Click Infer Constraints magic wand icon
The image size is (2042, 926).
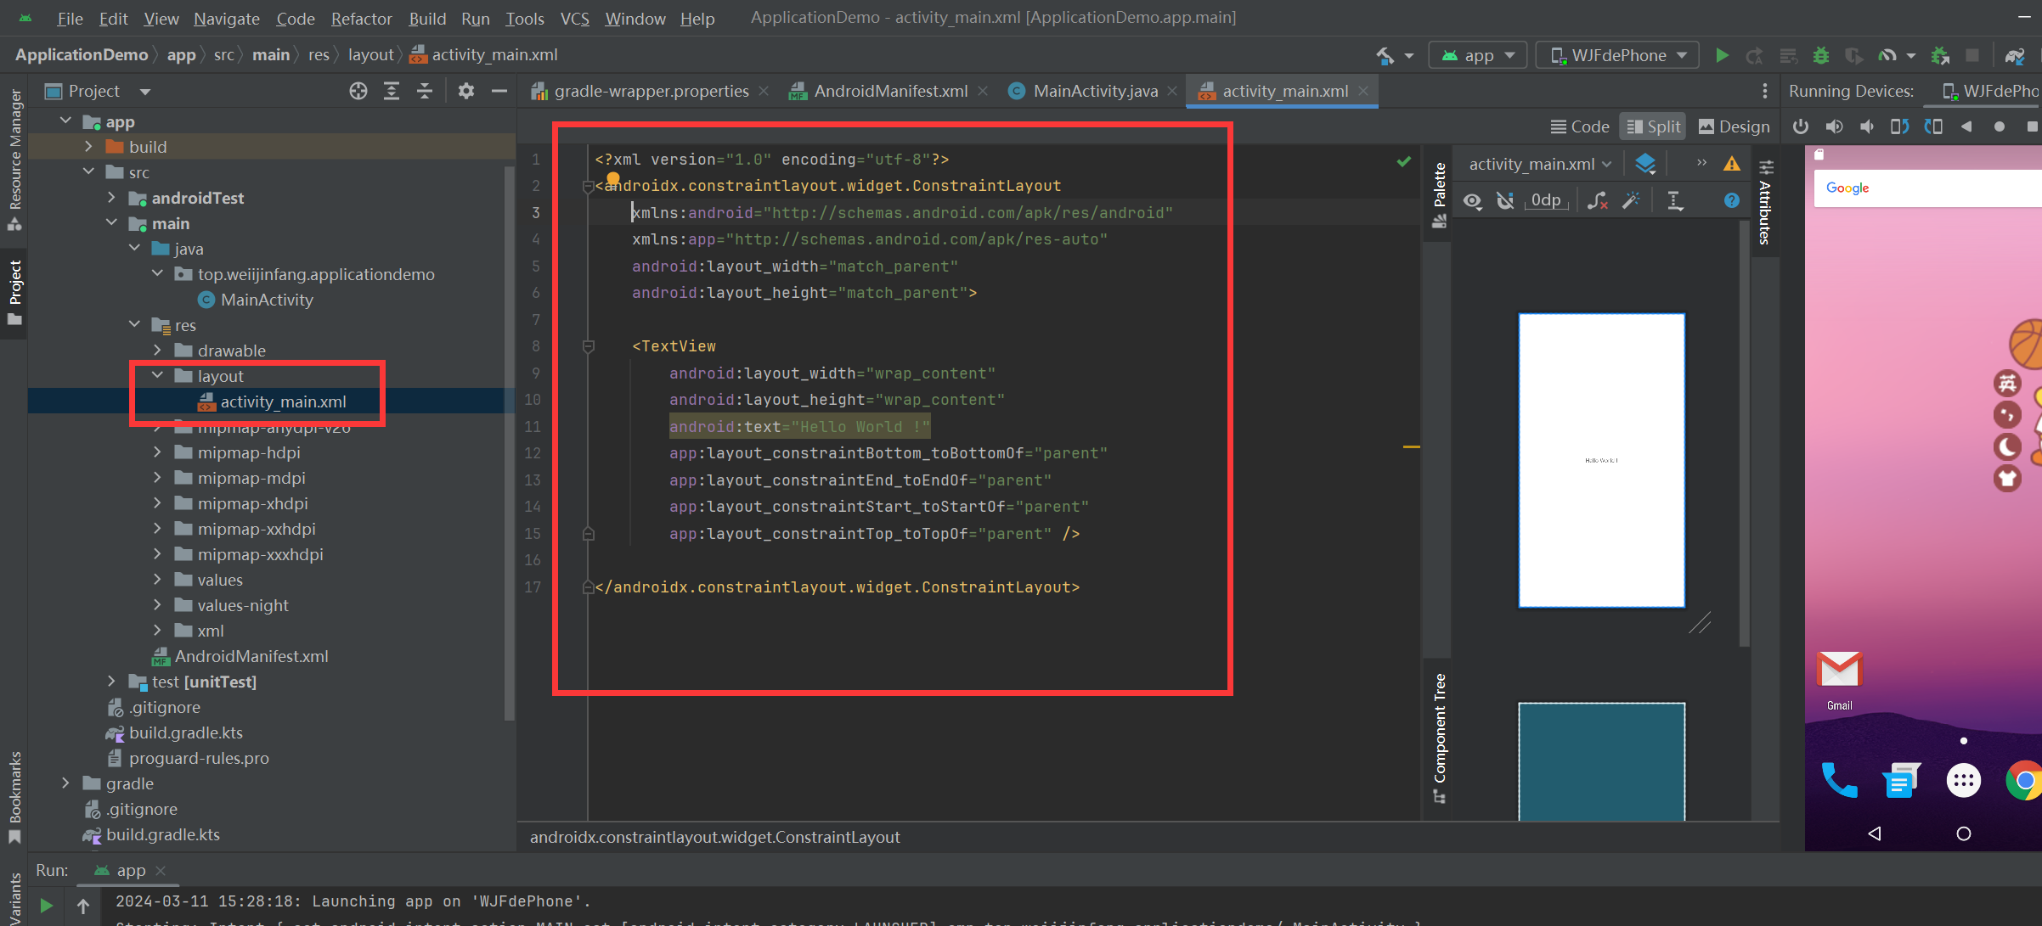(x=1631, y=200)
